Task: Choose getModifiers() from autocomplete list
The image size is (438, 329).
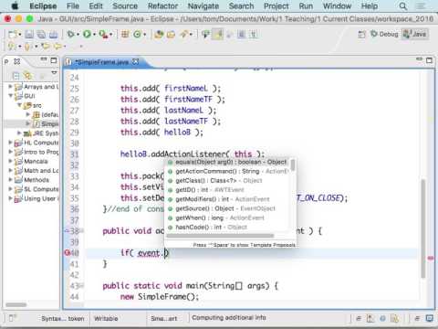Action: tap(227, 199)
